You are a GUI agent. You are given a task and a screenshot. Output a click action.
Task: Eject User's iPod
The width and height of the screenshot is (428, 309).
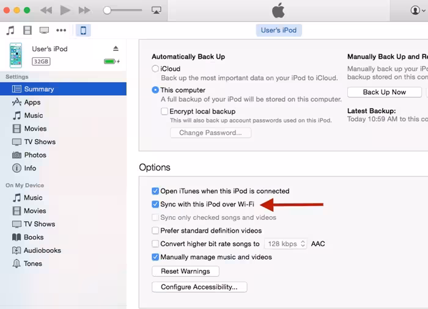click(x=116, y=48)
